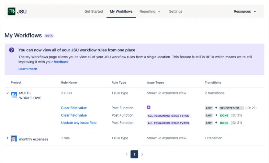This screenshot has width=269, height=163.
Task: Click the MULTI-WORKFLOWS project avatar icon
Action: pyautogui.click(x=14, y=95)
